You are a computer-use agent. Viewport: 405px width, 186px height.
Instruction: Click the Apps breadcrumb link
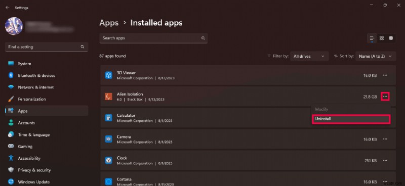coord(109,23)
